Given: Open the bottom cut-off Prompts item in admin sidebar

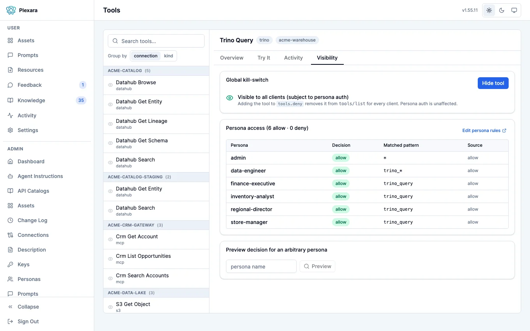Looking at the screenshot, I should (x=47, y=293).
